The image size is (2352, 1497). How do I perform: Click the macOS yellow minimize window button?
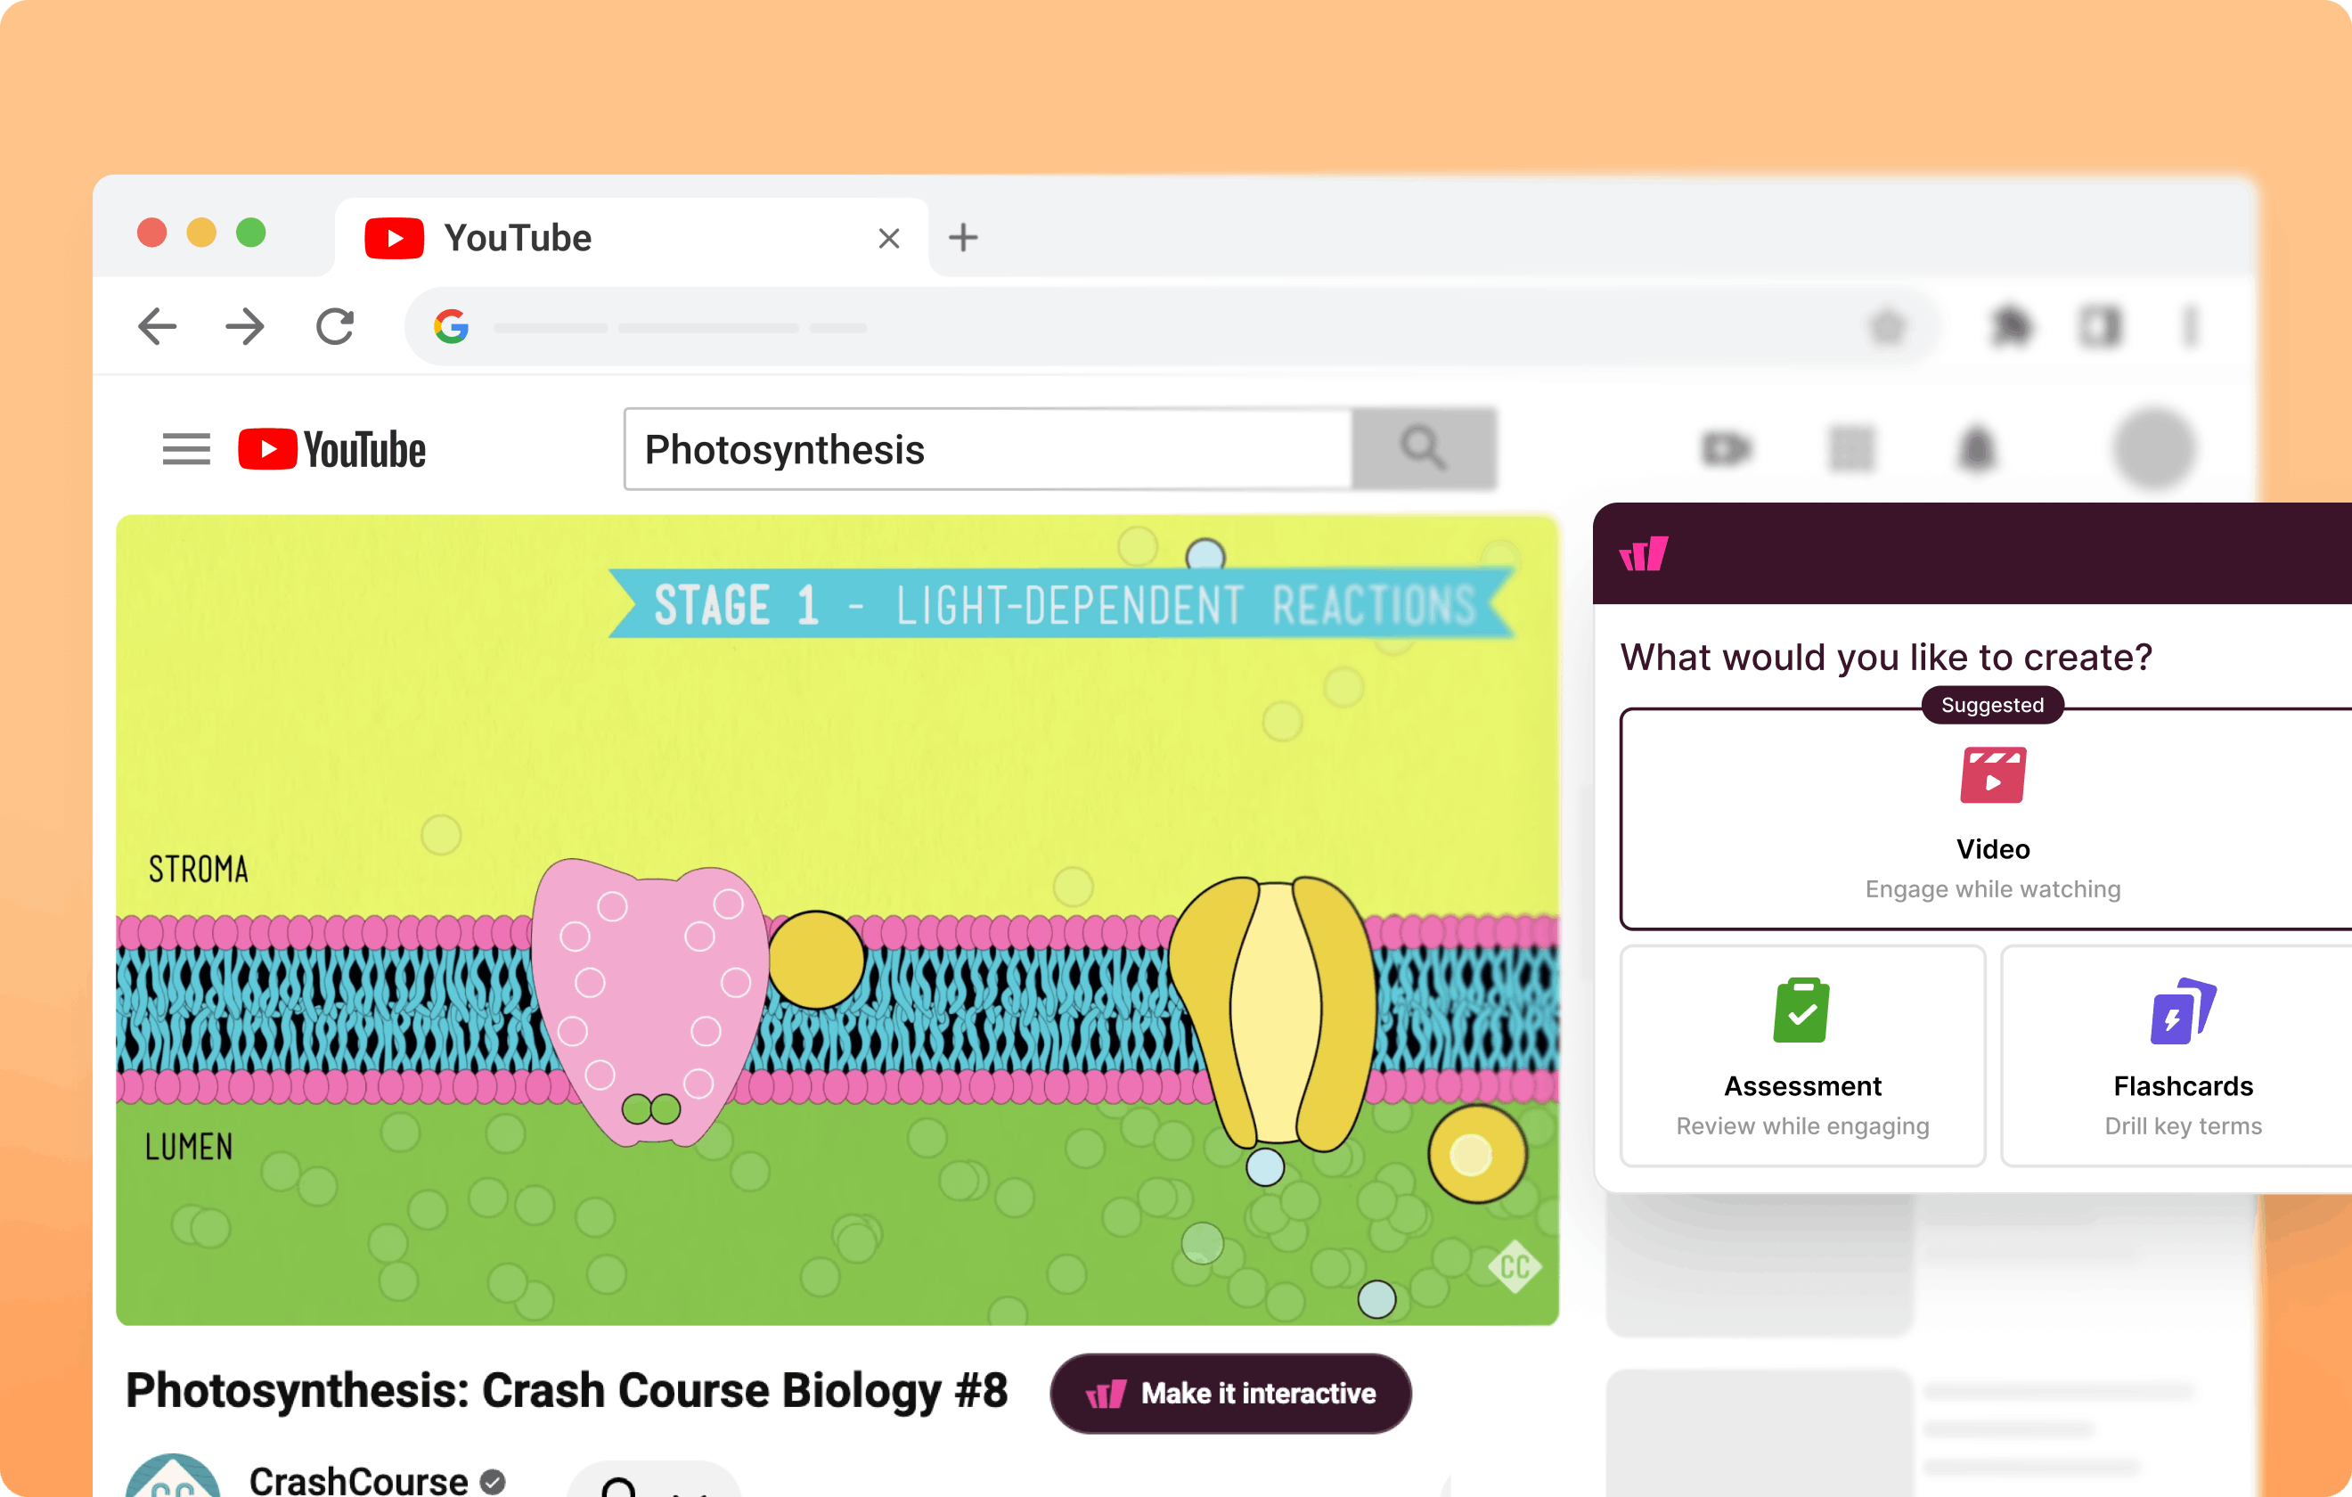point(201,233)
